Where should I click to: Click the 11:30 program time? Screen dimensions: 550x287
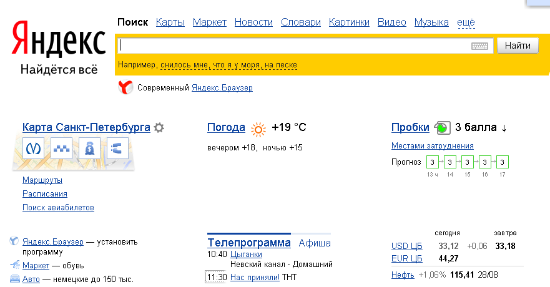click(217, 278)
